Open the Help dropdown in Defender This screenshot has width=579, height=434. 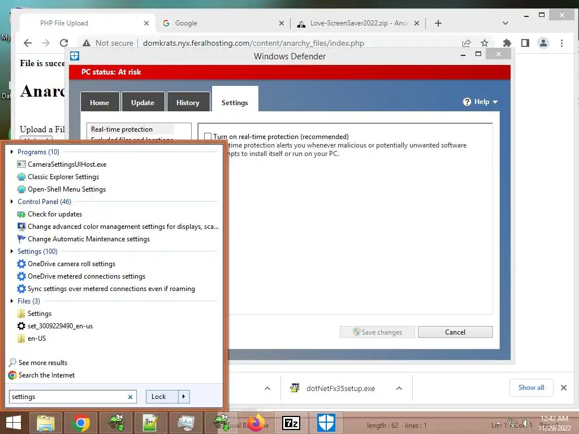pyautogui.click(x=481, y=102)
